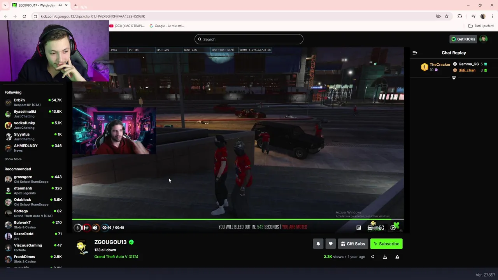Screen dimensions: 498x280
Task: Pause the clip with the player pause button
Action: 83,227
